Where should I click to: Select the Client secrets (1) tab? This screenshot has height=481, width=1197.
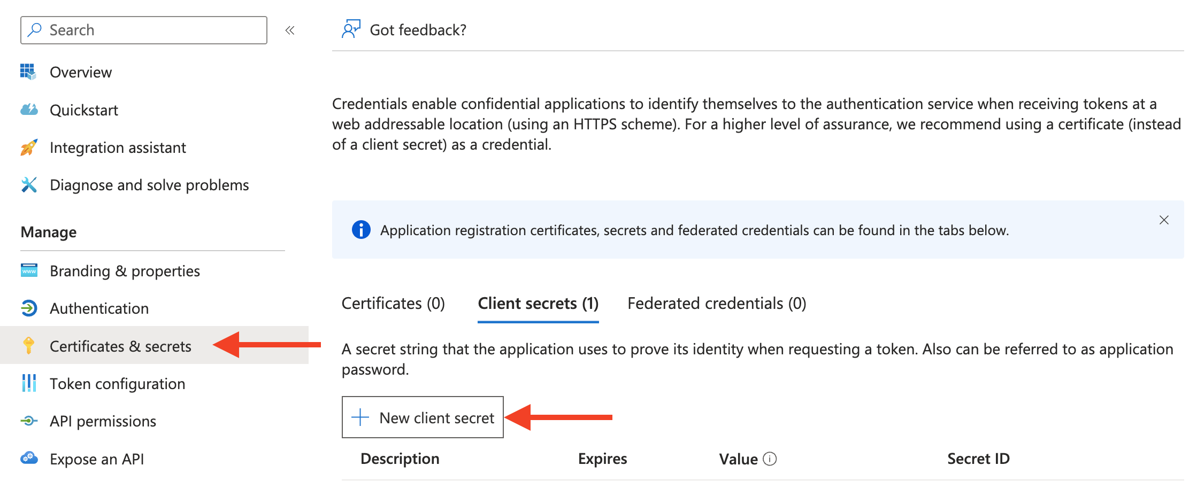(x=538, y=304)
